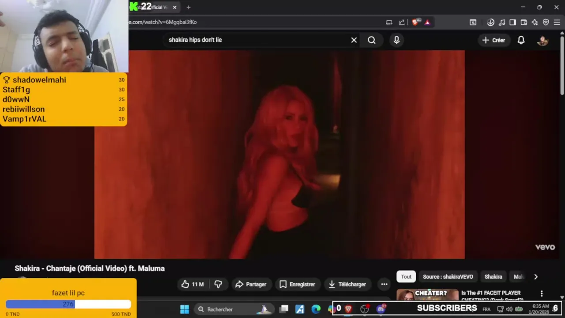This screenshot has height=318, width=565.
Task: Click 'Staff1g' in the leaderboard overlay
Action: pos(16,90)
